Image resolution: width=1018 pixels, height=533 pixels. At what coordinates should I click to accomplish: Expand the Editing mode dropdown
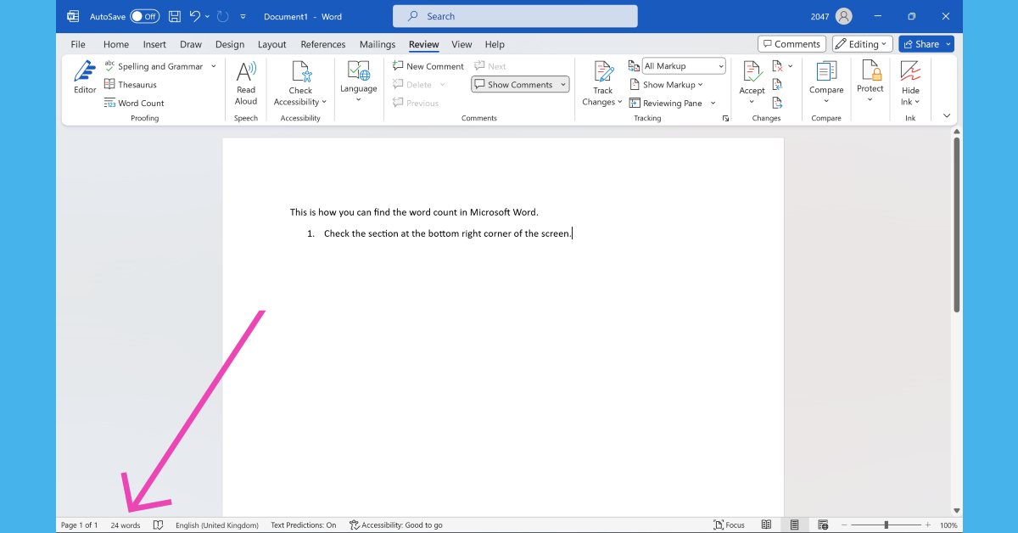862,44
